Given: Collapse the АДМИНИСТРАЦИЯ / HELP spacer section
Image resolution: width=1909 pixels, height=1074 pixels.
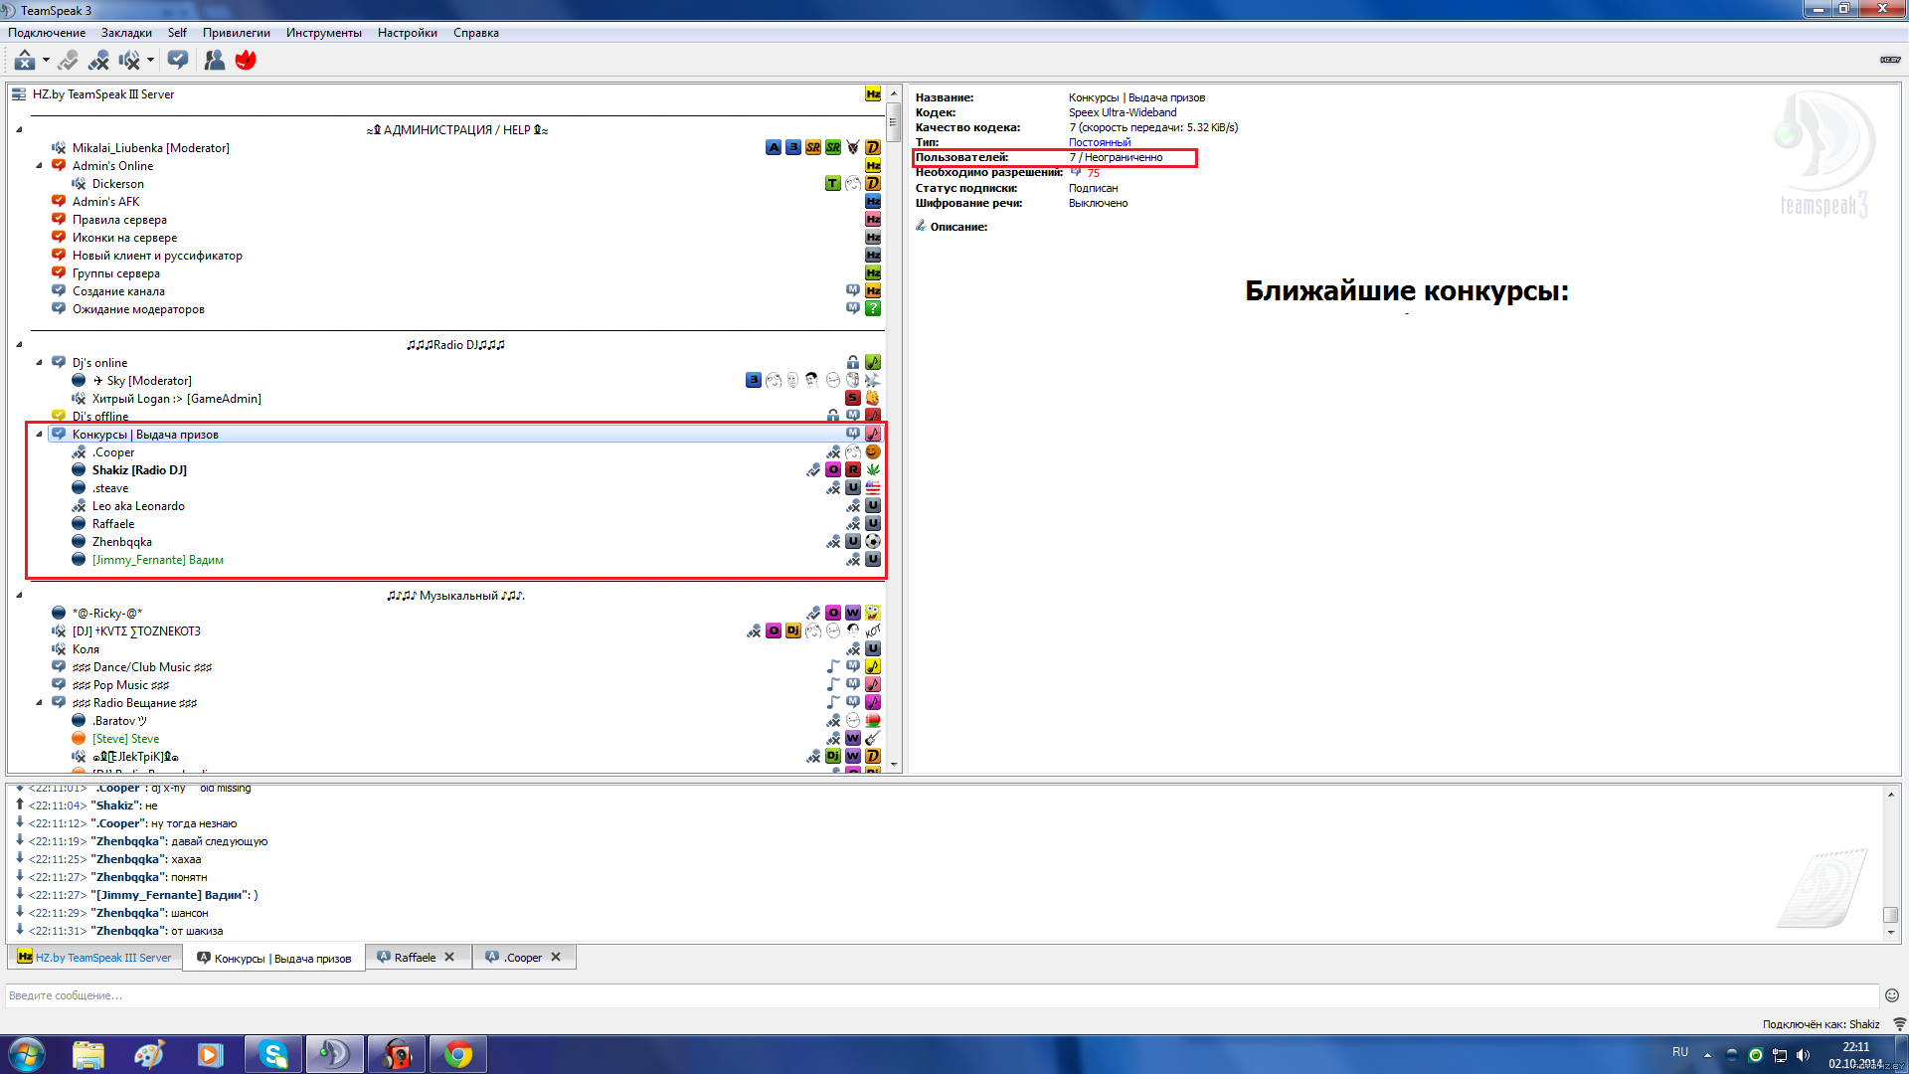Looking at the screenshot, I should coord(19,129).
